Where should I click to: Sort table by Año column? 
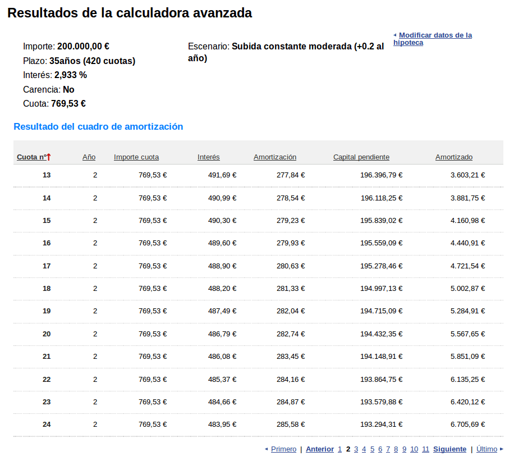89,157
